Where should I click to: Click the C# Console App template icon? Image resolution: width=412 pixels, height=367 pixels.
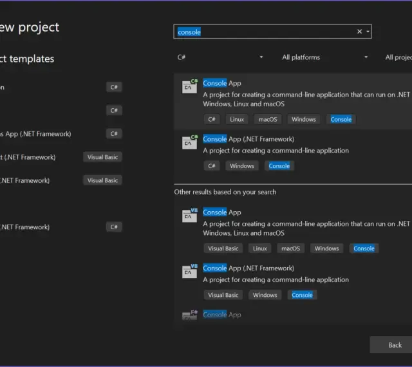coord(190,86)
